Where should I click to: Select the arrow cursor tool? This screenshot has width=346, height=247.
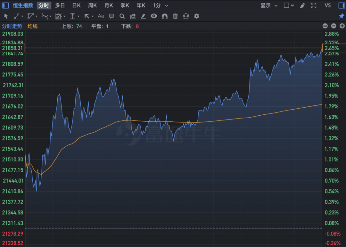pyautogui.click(x=6, y=16)
